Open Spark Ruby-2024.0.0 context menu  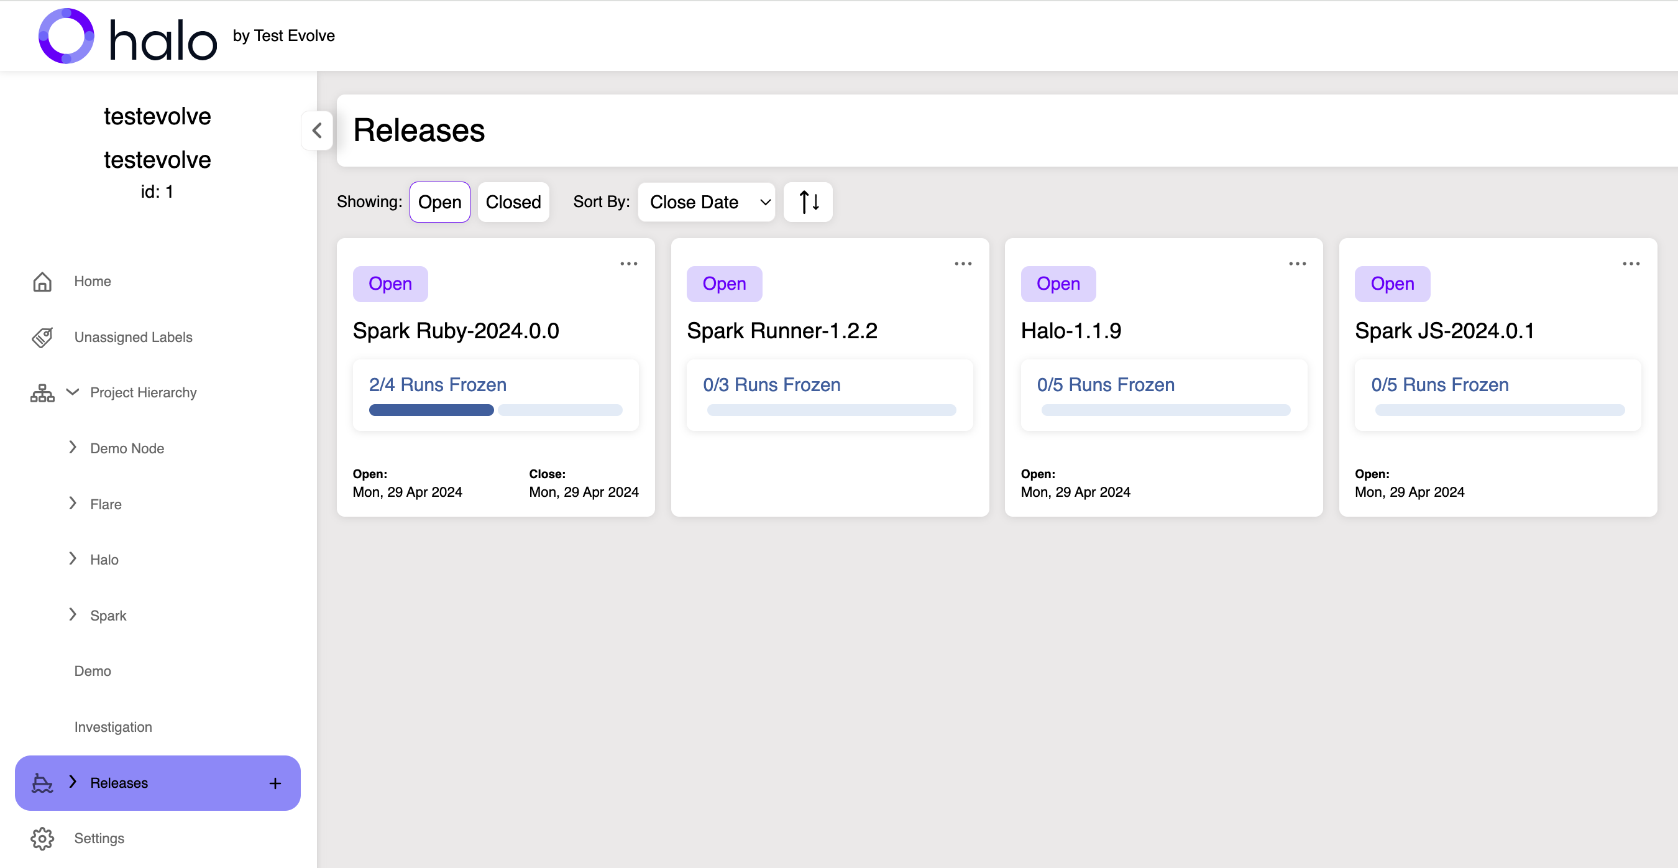pyautogui.click(x=630, y=264)
